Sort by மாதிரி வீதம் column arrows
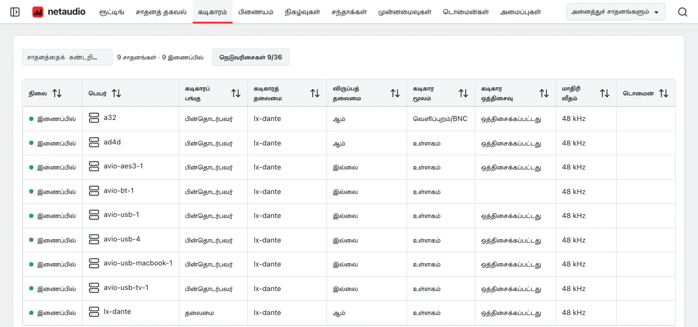The width and height of the screenshot is (698, 327). [x=605, y=93]
